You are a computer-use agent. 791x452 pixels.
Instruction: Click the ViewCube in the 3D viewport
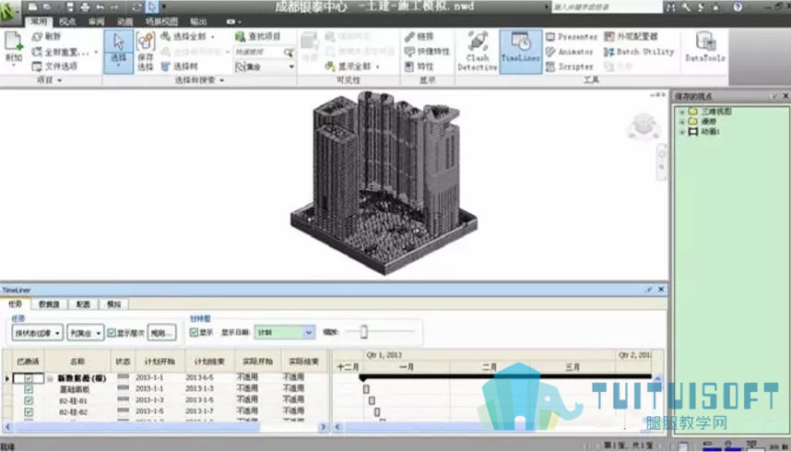tap(643, 125)
